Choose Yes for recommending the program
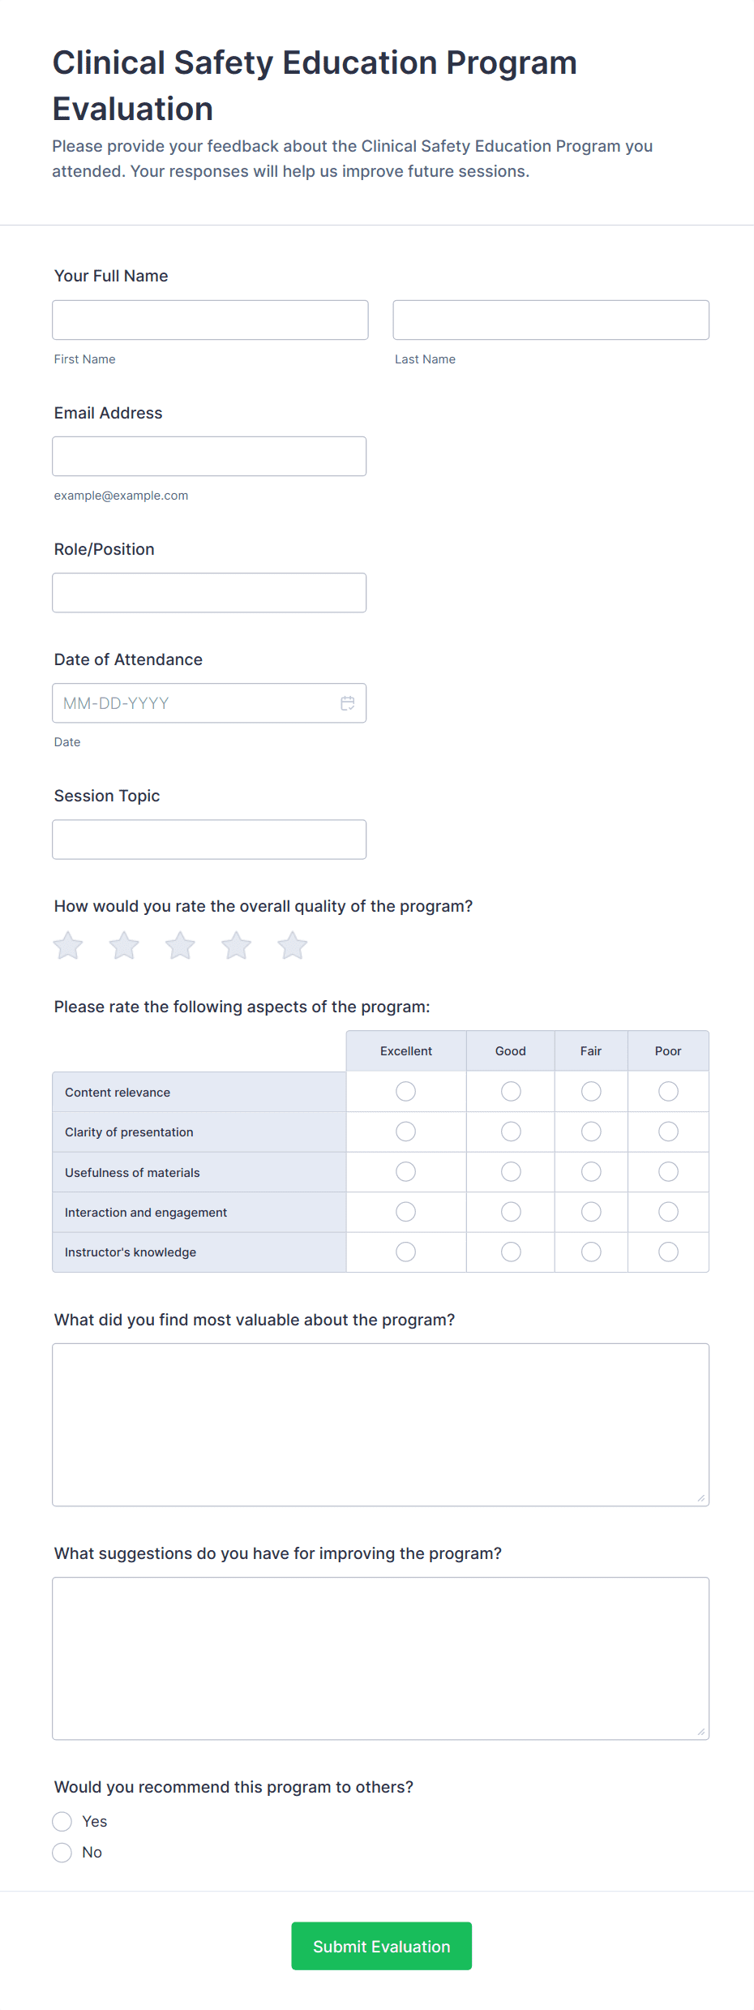The image size is (754, 2010). pos(62,1822)
